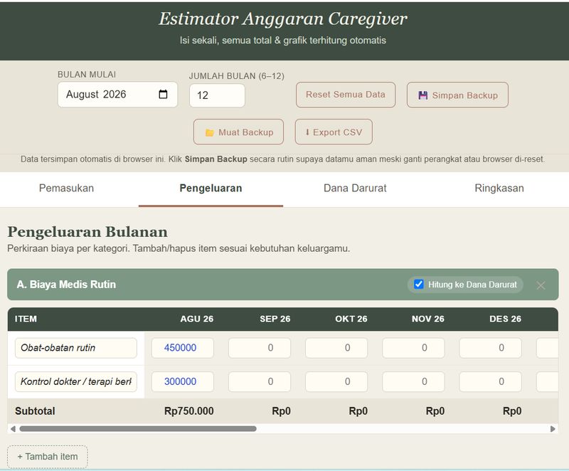This screenshot has width=569, height=471.
Task: Switch to the Pemasukan tab
Action: click(x=66, y=188)
